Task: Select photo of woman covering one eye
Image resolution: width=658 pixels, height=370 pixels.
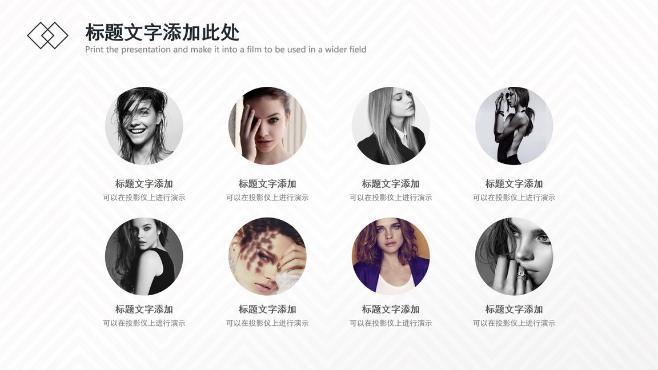Action: pos(267,126)
